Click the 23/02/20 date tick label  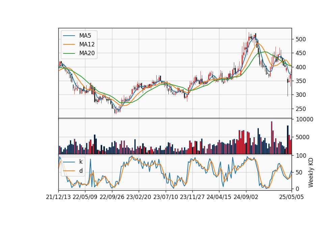tap(139, 197)
